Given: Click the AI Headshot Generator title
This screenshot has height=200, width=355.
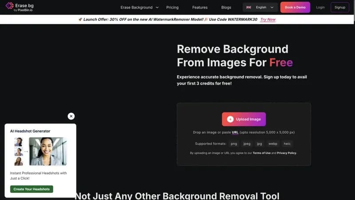Looking at the screenshot, I should tap(30, 131).
